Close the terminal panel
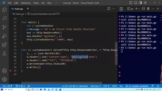The image size is (162, 91). click(158, 9)
